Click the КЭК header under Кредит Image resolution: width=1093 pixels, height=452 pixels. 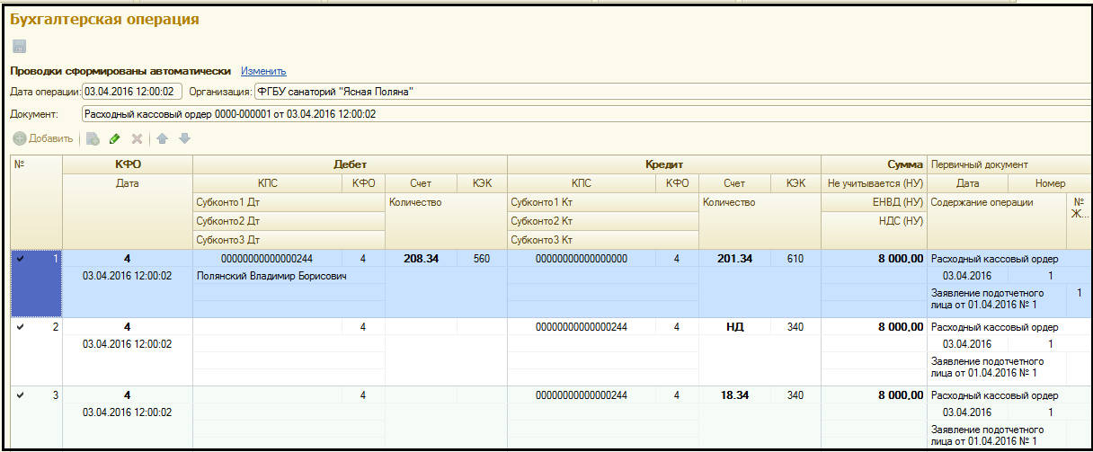[795, 183]
